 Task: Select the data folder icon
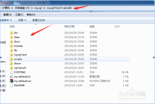pos(11,37)
